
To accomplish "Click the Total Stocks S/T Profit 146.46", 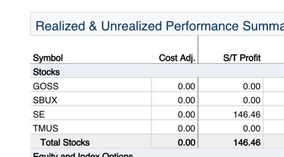I will tap(247, 142).
